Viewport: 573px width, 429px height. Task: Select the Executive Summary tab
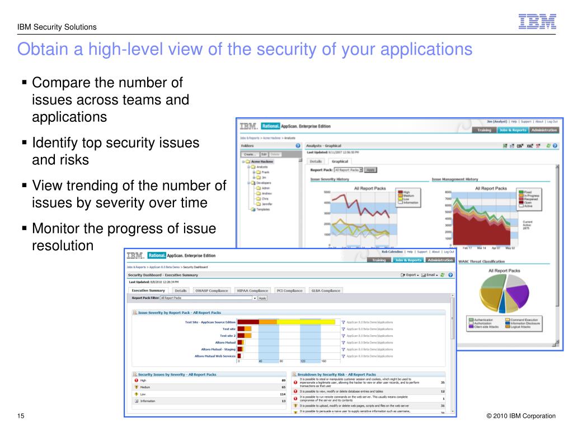click(x=148, y=290)
